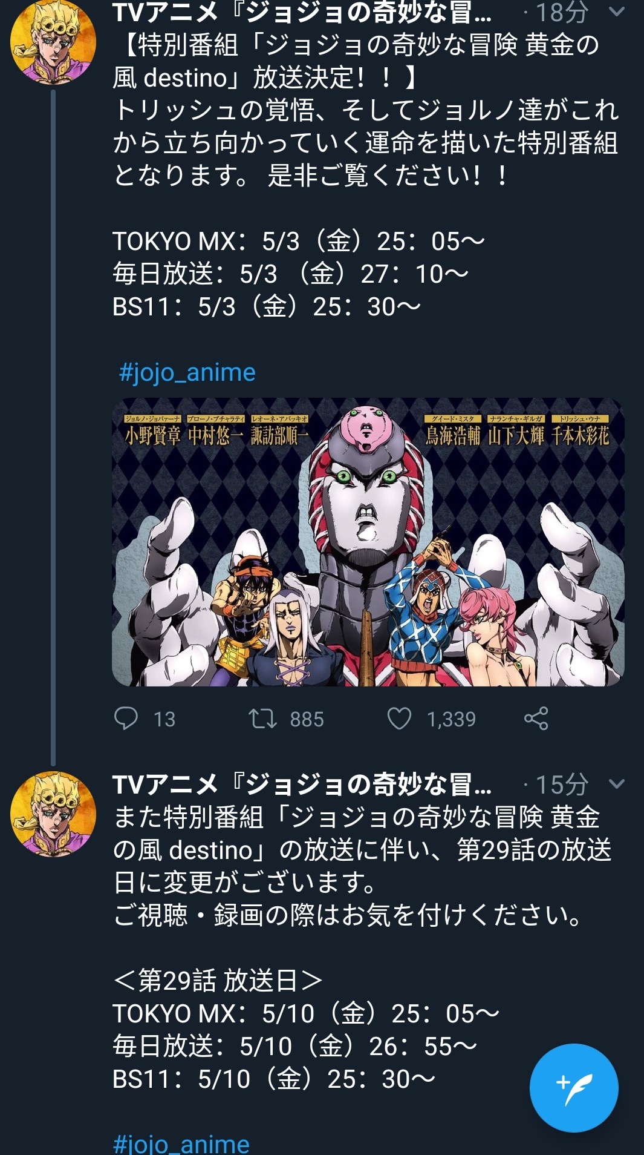View the 885 retweet count
The width and height of the screenshot is (644, 1155).
tap(307, 719)
